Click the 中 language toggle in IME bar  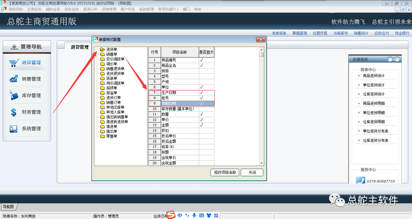click(180, 215)
